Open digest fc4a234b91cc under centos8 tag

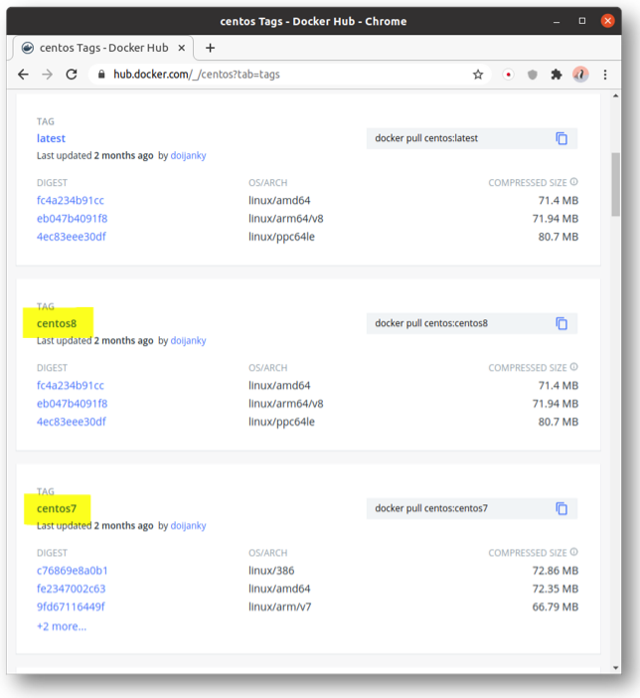click(71, 386)
